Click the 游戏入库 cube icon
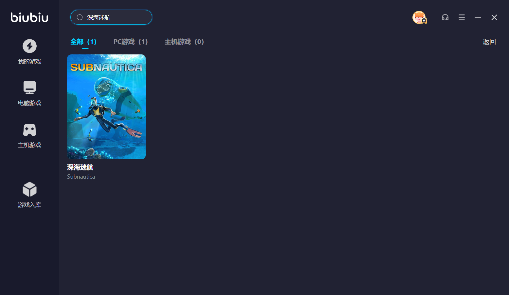Image resolution: width=509 pixels, height=295 pixels. click(x=29, y=189)
